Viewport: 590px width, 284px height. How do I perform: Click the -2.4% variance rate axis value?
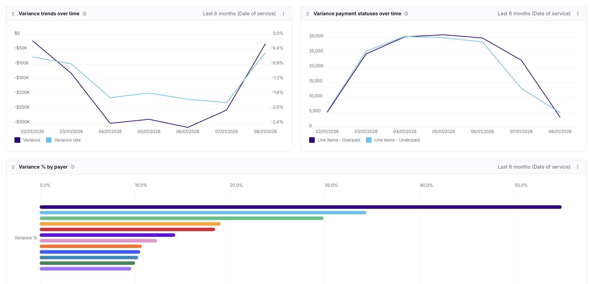pyautogui.click(x=277, y=122)
